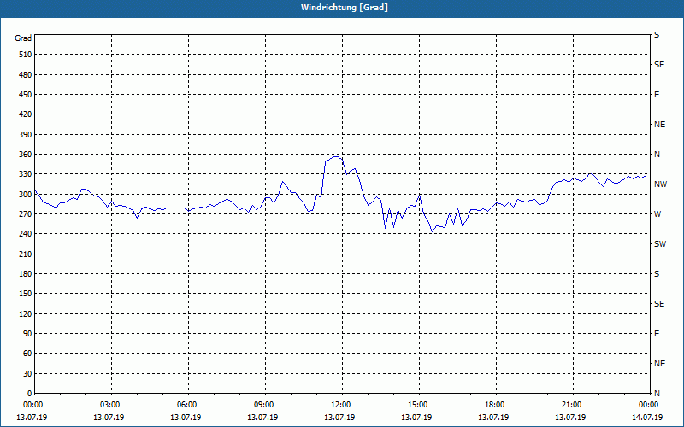Click the 13.07.19 date under 12:00

tap(339, 418)
